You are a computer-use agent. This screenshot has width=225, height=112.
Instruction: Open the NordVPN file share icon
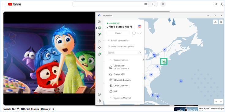click(99, 41)
